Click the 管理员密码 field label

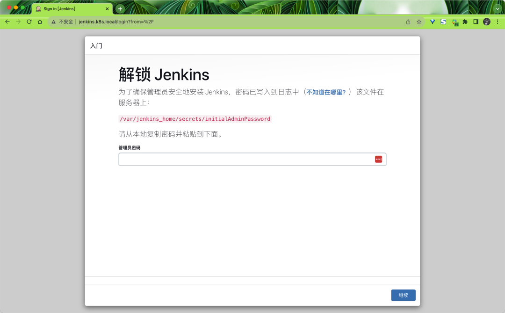pyautogui.click(x=130, y=148)
